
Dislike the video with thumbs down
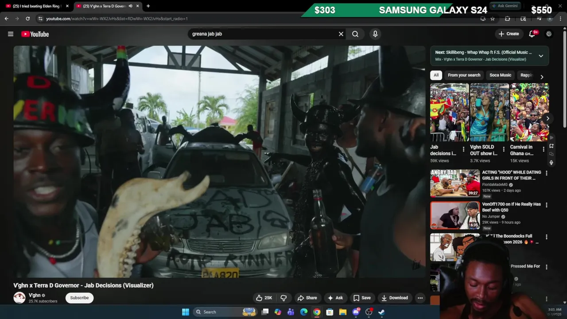click(x=283, y=298)
